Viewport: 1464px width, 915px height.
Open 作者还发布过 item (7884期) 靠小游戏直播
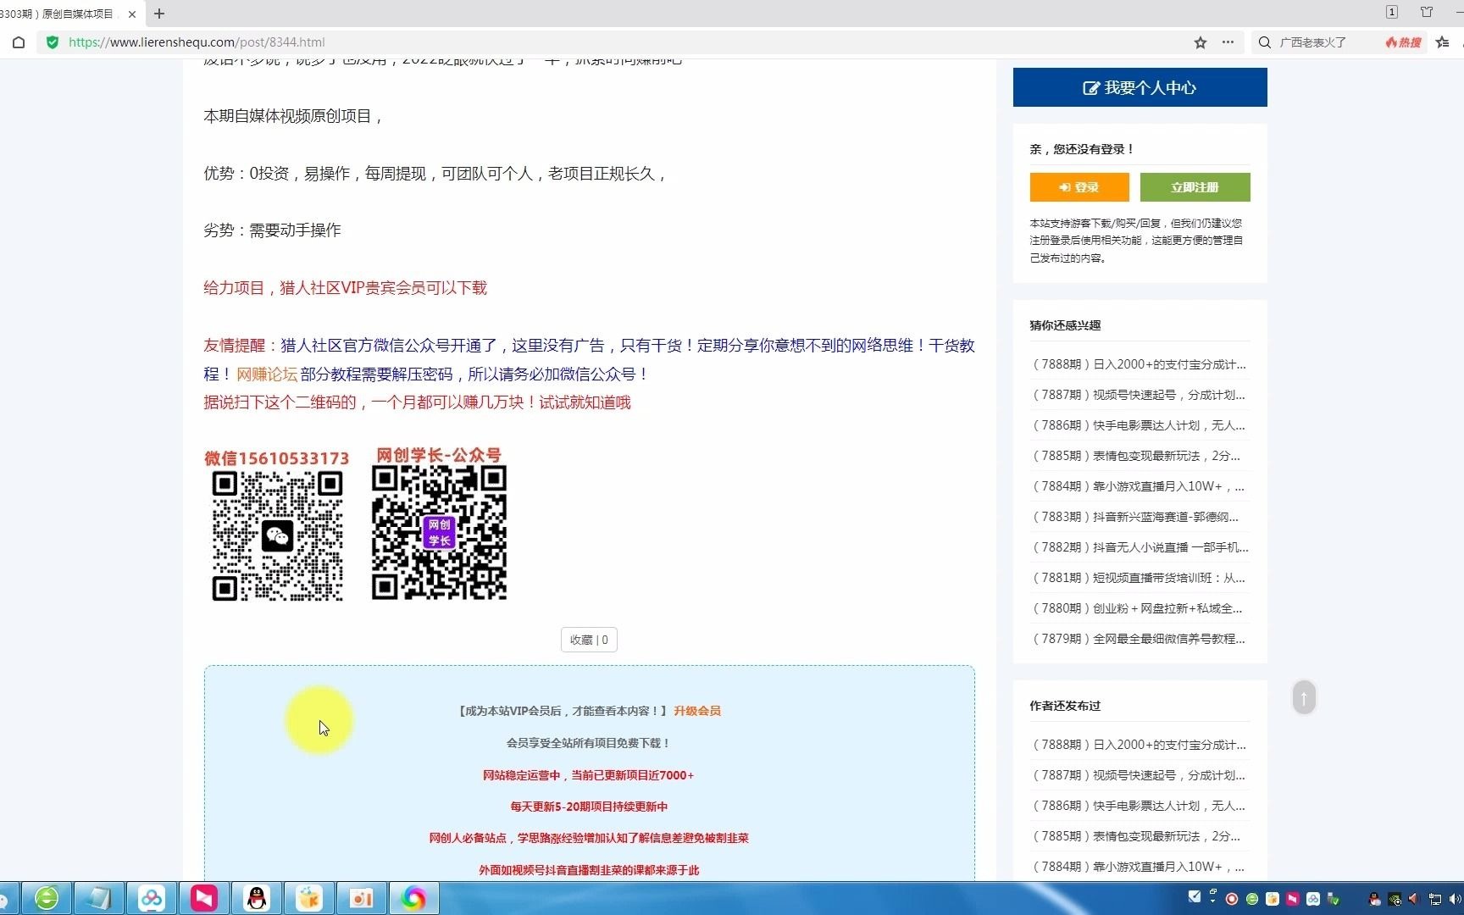(x=1140, y=867)
